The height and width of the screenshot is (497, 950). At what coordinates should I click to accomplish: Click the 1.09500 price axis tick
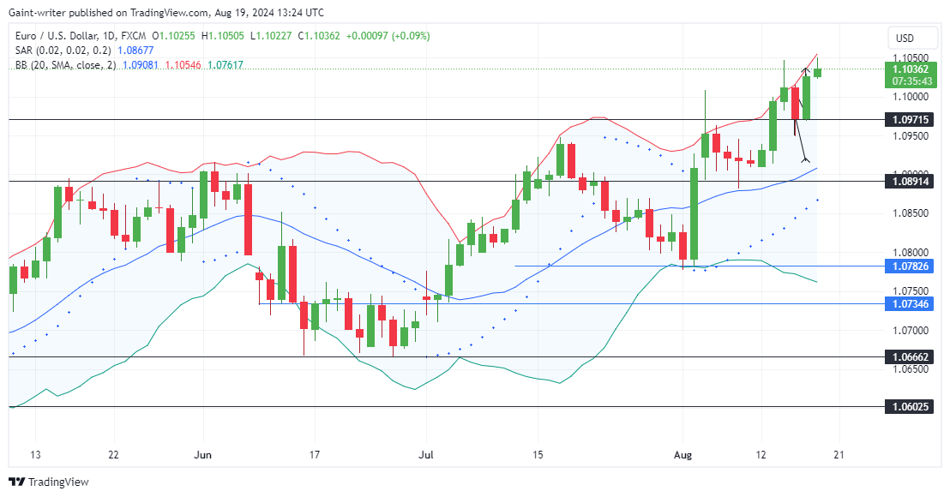(x=911, y=135)
